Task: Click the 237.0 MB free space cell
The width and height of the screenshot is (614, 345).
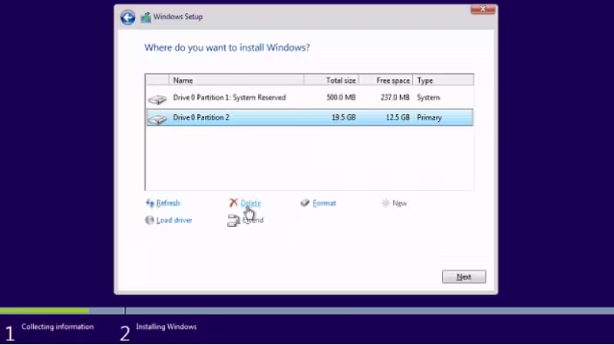Action: (x=394, y=97)
